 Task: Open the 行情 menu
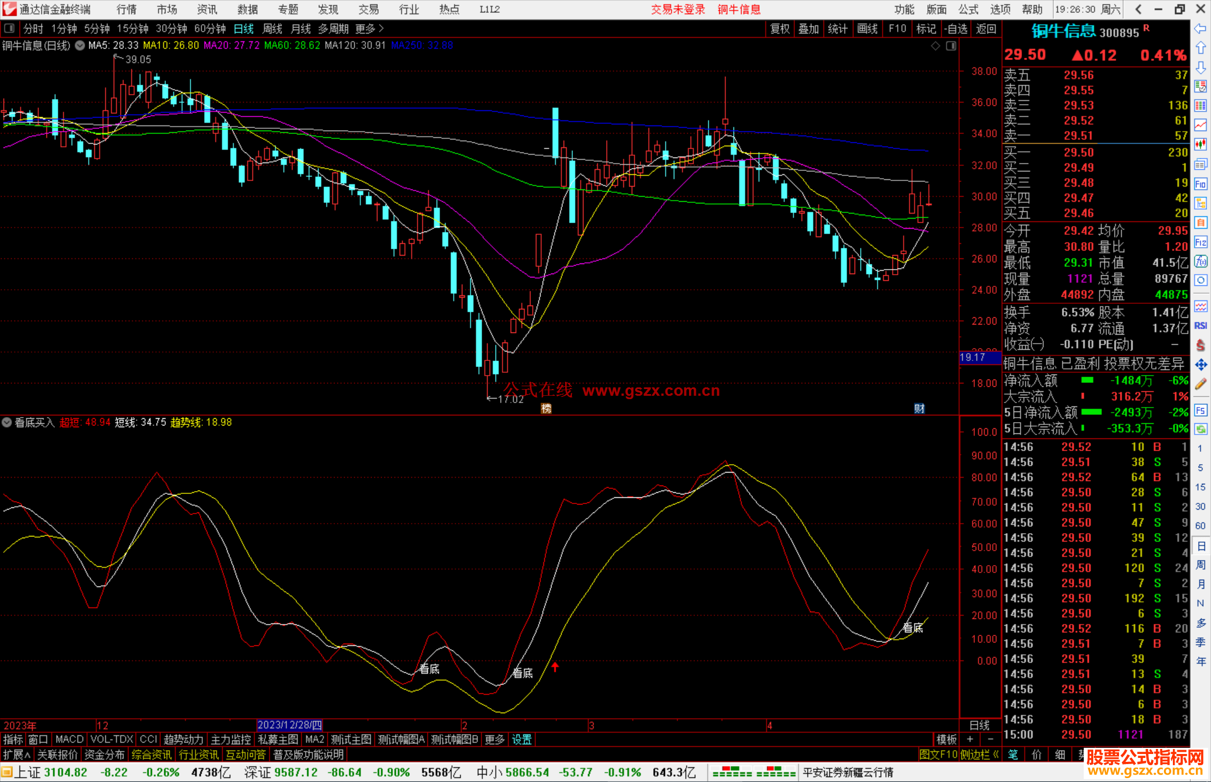126,9
